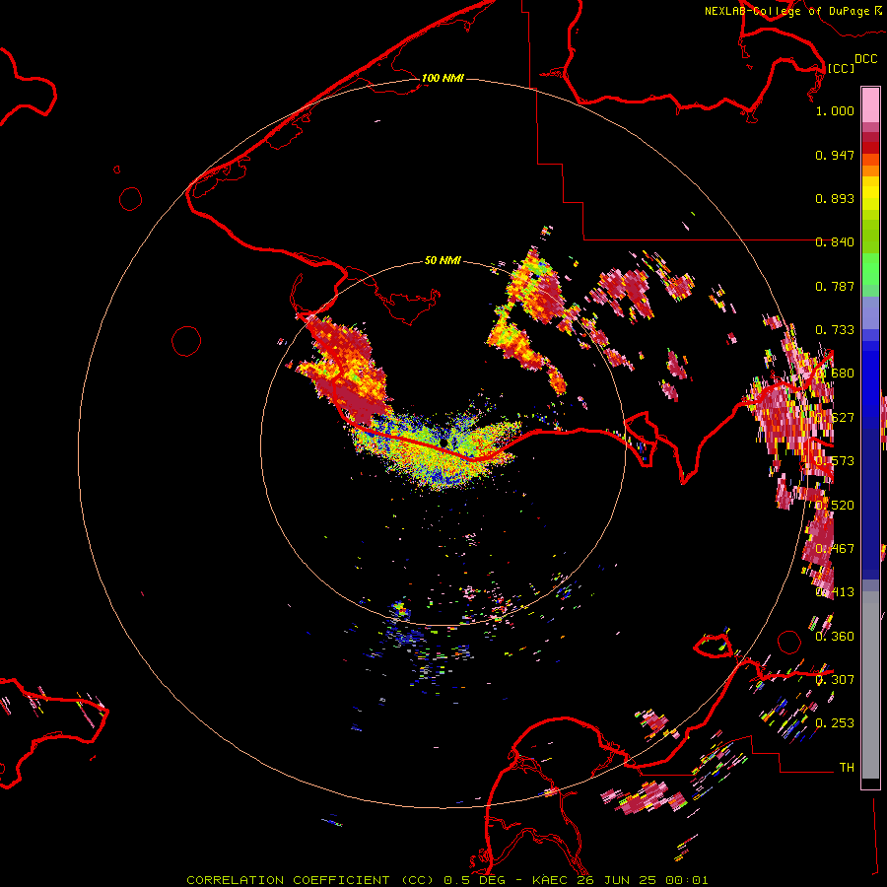
Task: Select the 1.000 value on color scale
Action: 835,110
